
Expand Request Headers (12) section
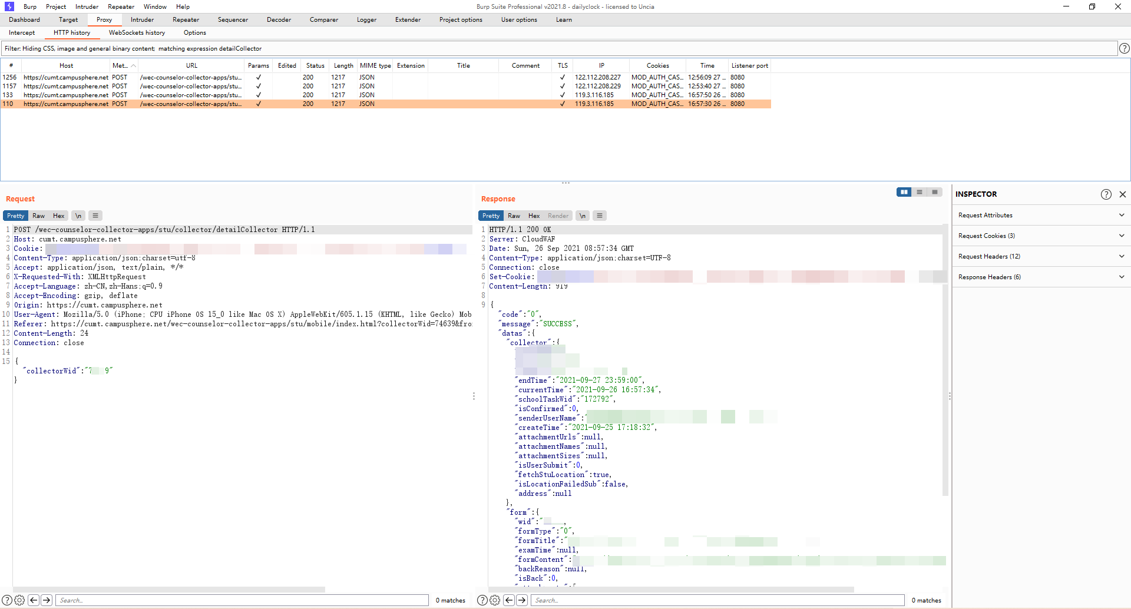[1041, 256]
